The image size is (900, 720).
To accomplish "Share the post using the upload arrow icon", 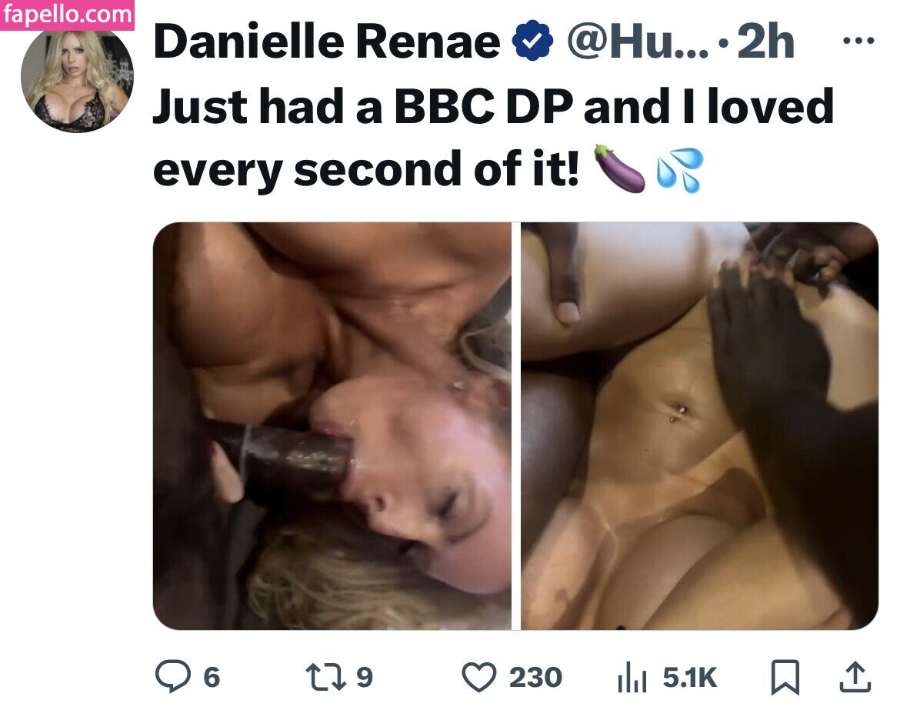I will (x=855, y=677).
